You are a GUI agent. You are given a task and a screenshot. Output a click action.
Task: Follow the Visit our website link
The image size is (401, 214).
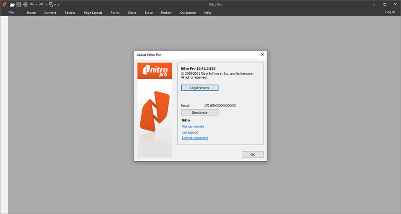[x=193, y=127]
